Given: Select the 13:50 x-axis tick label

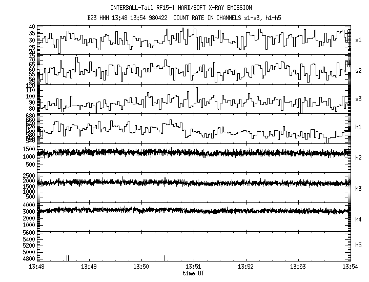Looking at the screenshot, I should [141, 267].
